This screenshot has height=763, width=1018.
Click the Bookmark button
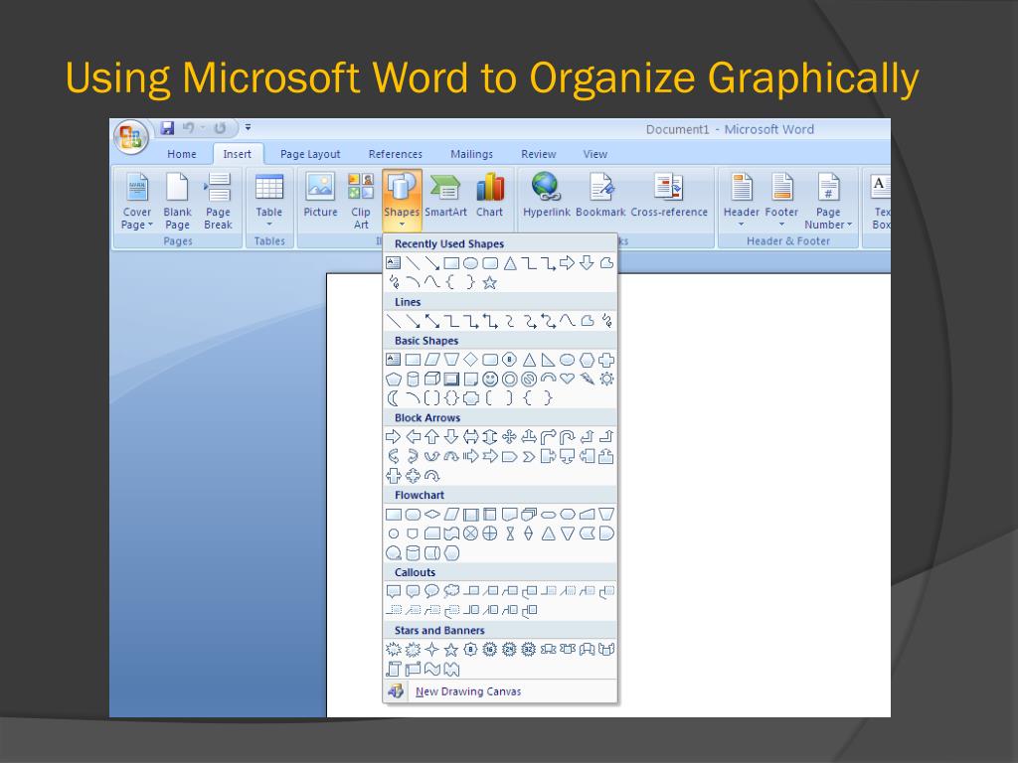tap(600, 195)
